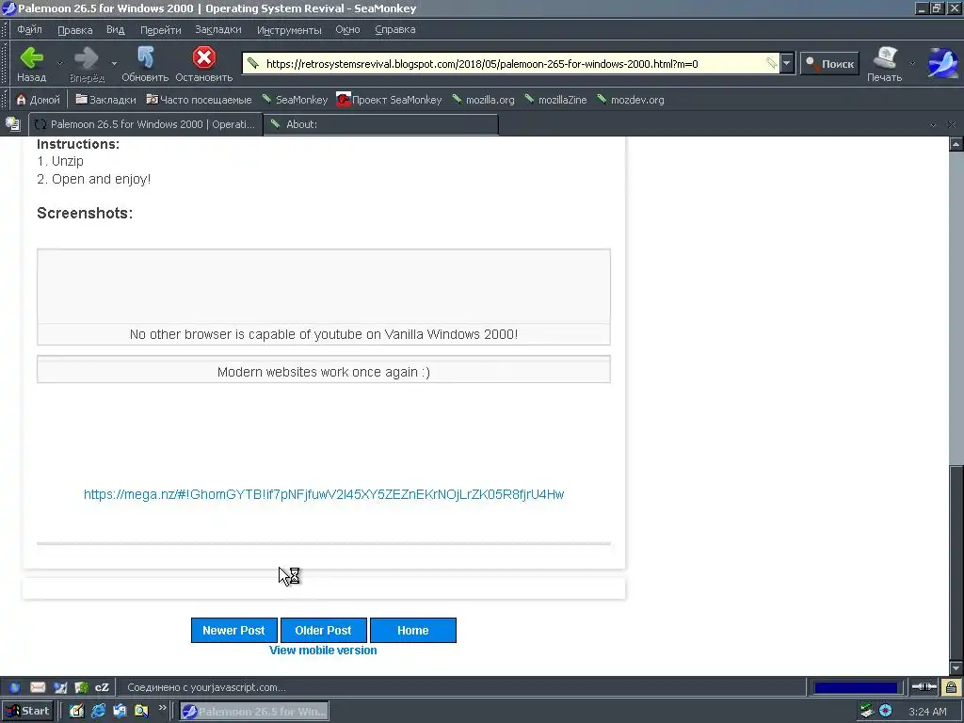The image size is (964, 723).
Task: Click the scrollbar down arrow
Action: coord(956,668)
